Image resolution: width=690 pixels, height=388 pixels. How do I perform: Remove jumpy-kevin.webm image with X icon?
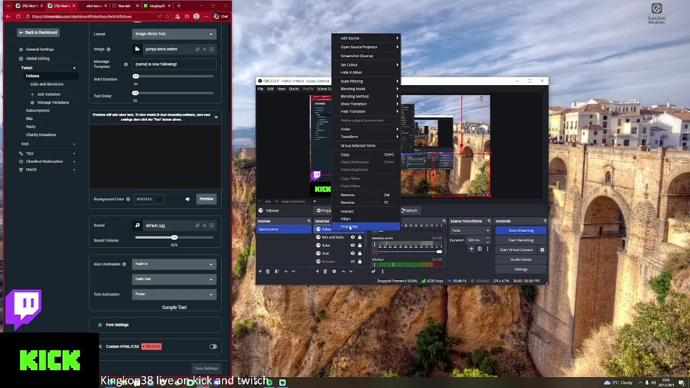(x=204, y=49)
